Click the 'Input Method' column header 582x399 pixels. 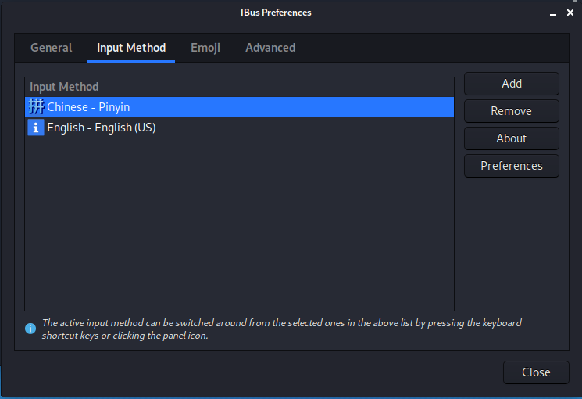pyautogui.click(x=239, y=87)
